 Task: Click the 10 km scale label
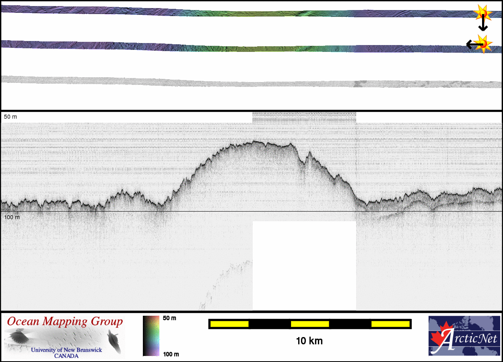tap(309, 341)
